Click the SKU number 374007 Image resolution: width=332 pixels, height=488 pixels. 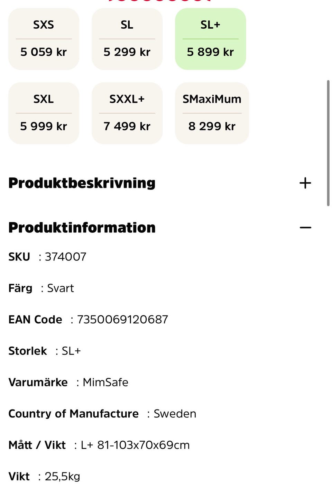pyautogui.click(x=65, y=257)
